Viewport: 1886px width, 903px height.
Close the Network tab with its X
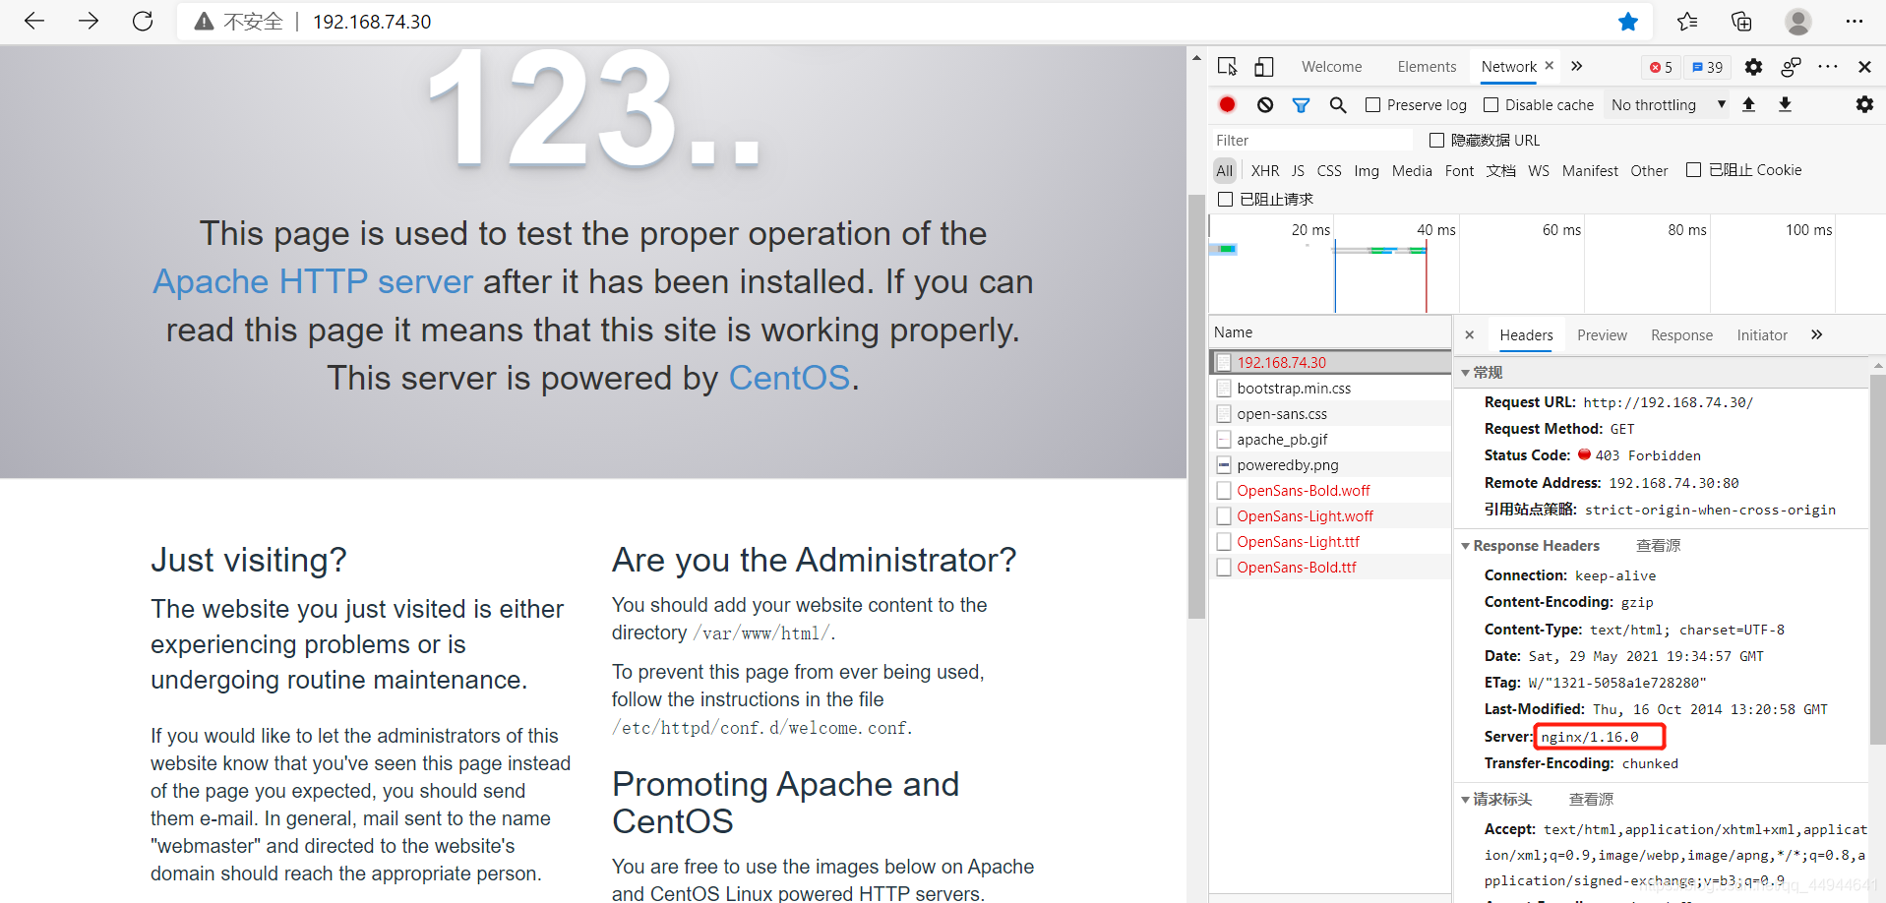pyautogui.click(x=1549, y=65)
